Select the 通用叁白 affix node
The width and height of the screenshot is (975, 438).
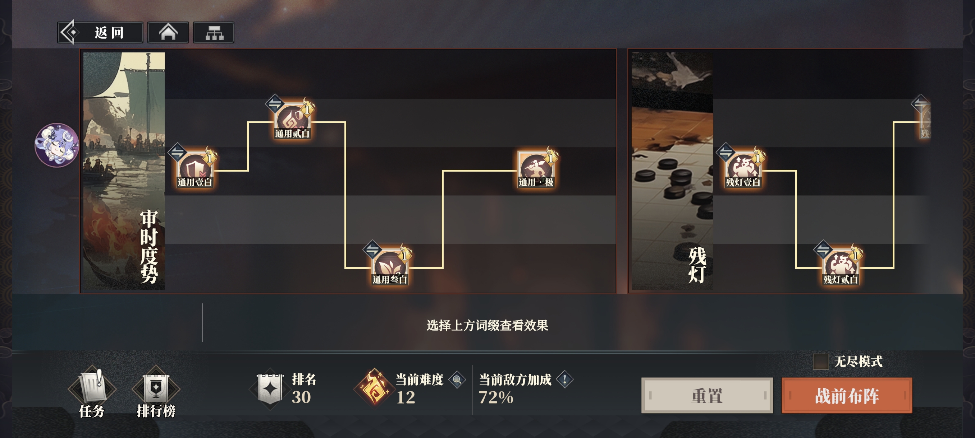coord(389,267)
